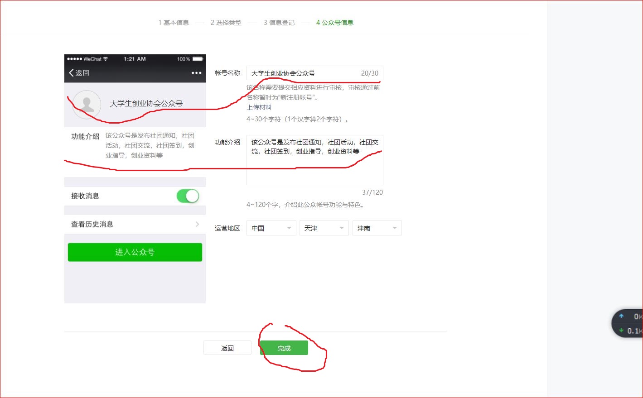The height and width of the screenshot is (398, 643).
Task: Click the default avatar in phone preview
Action: point(87,105)
